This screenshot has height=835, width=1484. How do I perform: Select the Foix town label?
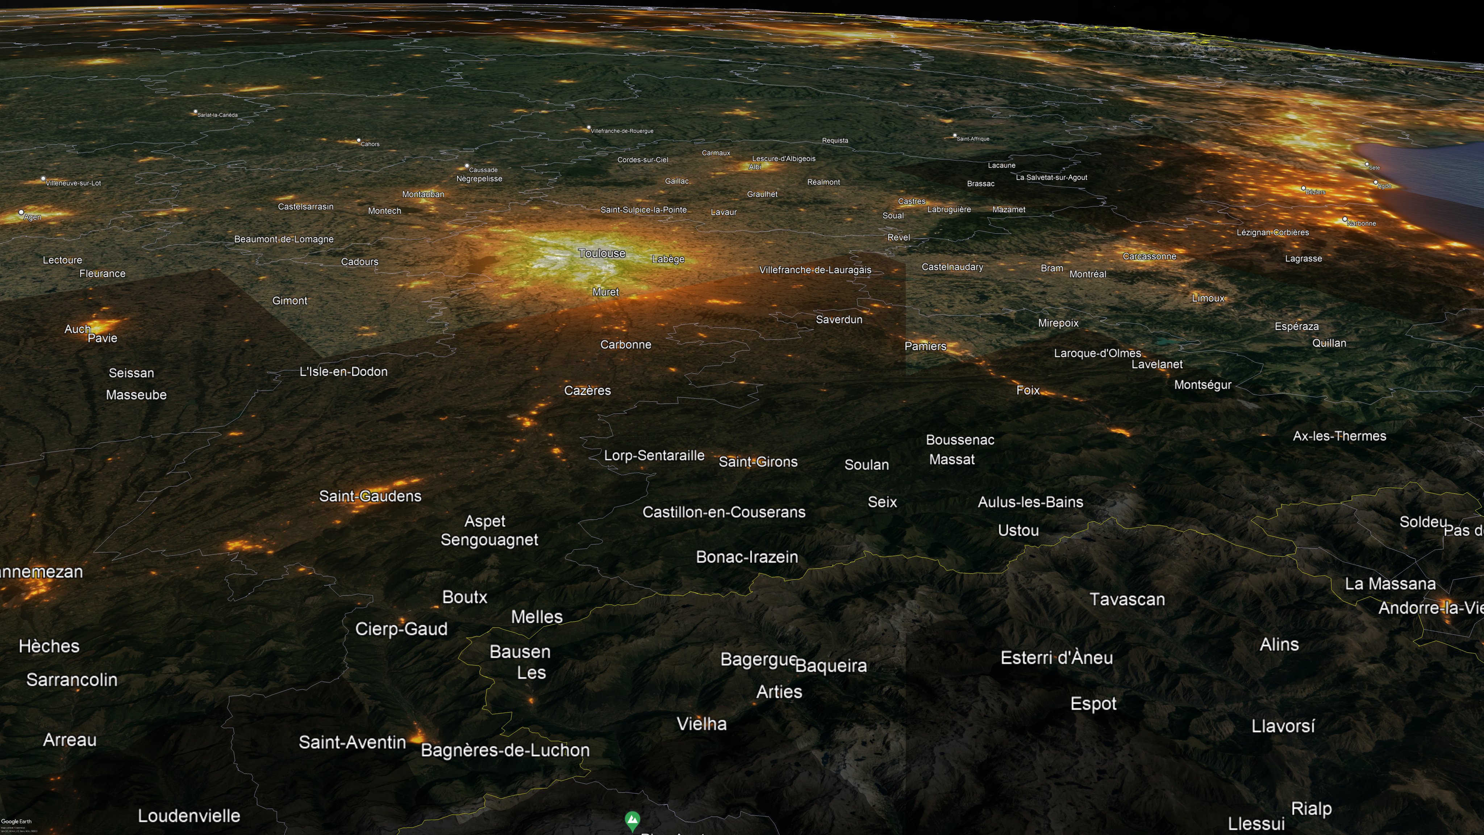tap(1027, 391)
